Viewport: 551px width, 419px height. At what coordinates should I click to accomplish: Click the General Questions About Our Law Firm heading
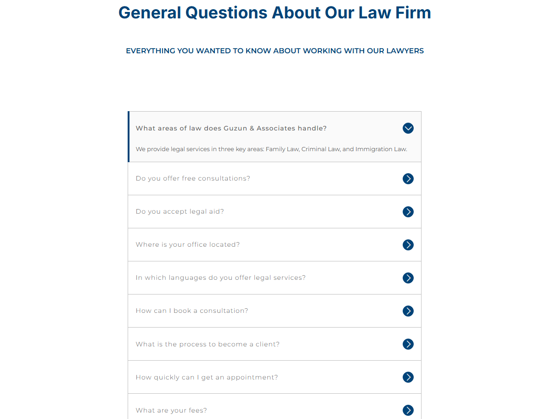pos(275,12)
